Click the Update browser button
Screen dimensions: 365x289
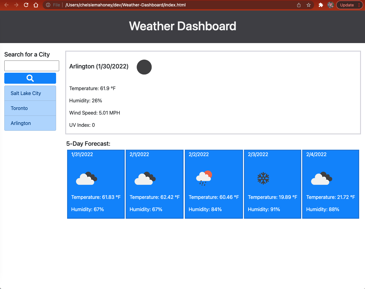347,5
